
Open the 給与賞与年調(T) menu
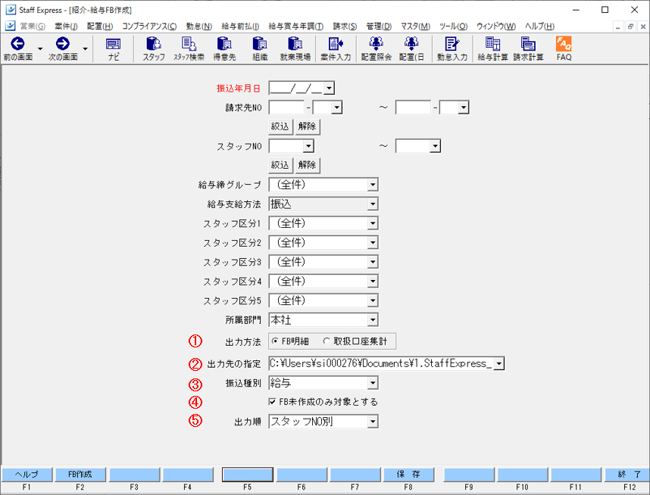[x=295, y=26]
